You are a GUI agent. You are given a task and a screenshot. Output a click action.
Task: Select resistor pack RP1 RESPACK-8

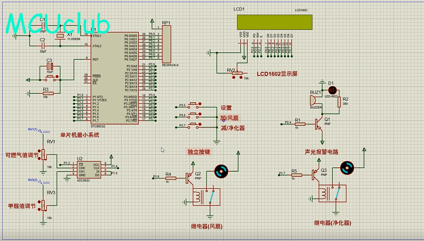coord(166,44)
